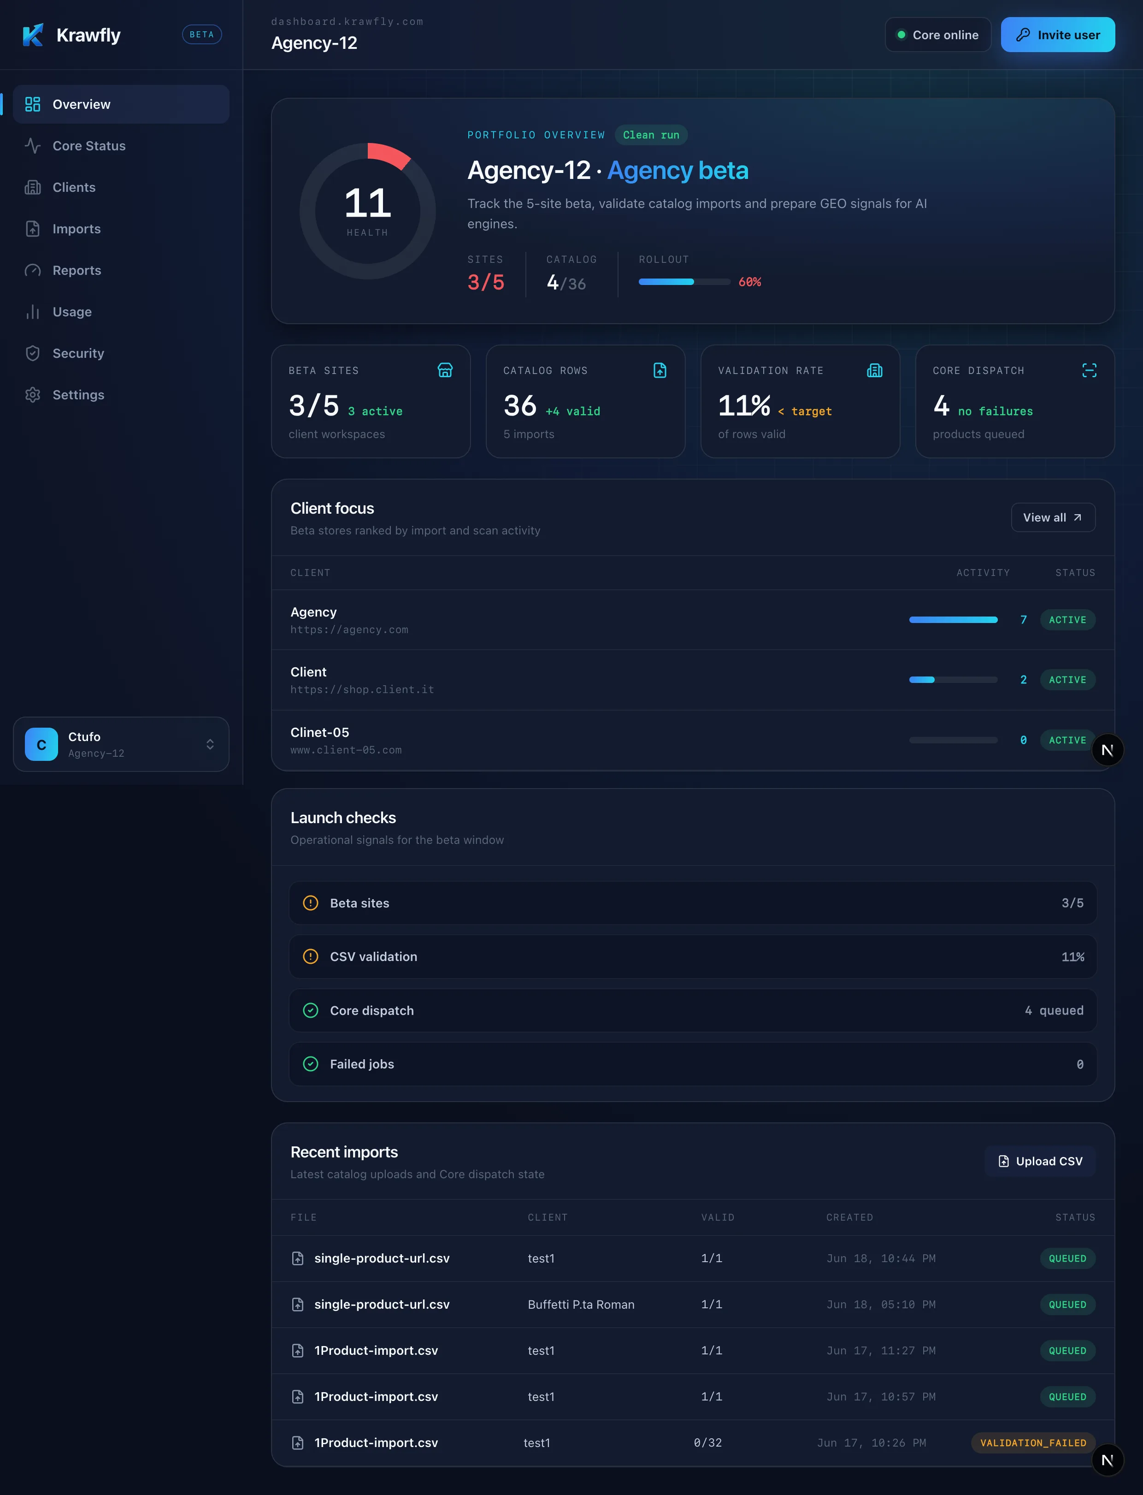Click the Buffetti P.ta Roman client cell
The image size is (1143, 1495).
[x=581, y=1305]
